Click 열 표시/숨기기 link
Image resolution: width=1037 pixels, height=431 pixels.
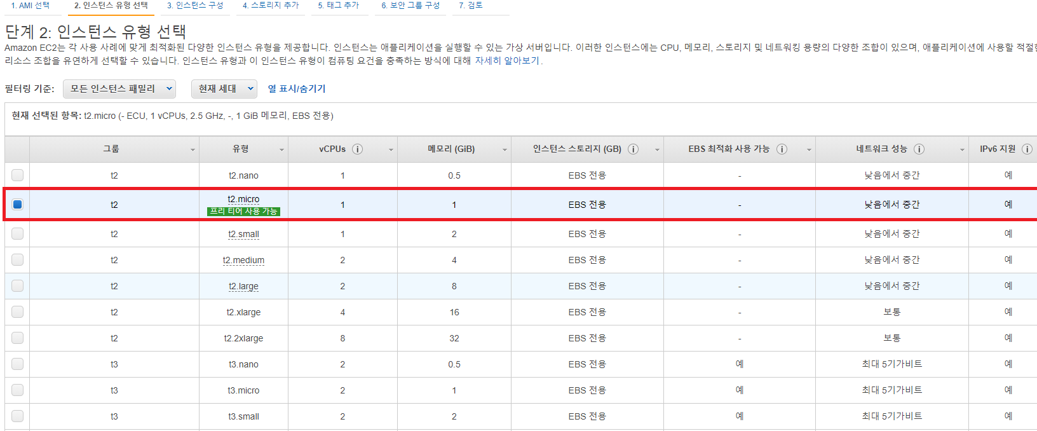pyautogui.click(x=297, y=89)
